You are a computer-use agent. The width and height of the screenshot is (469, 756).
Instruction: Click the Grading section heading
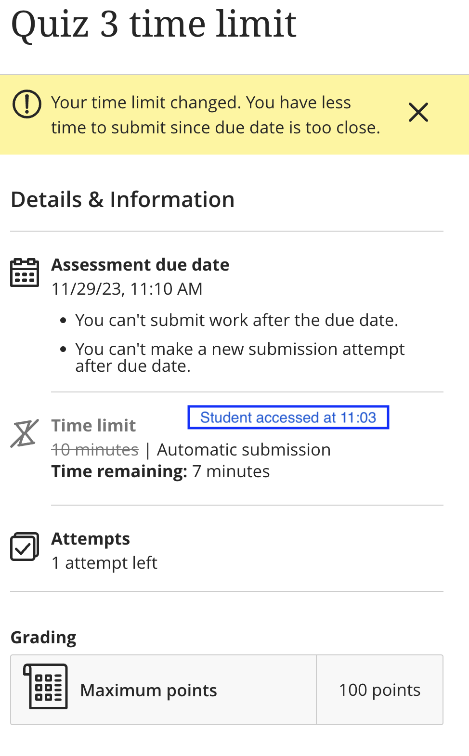tap(44, 638)
